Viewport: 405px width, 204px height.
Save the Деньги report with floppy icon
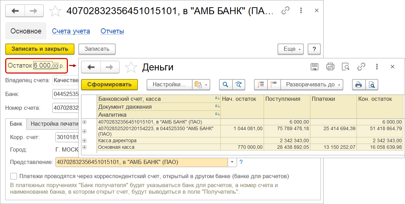pos(314,67)
